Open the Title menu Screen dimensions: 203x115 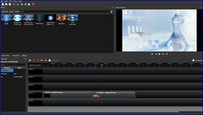pos(10,1)
